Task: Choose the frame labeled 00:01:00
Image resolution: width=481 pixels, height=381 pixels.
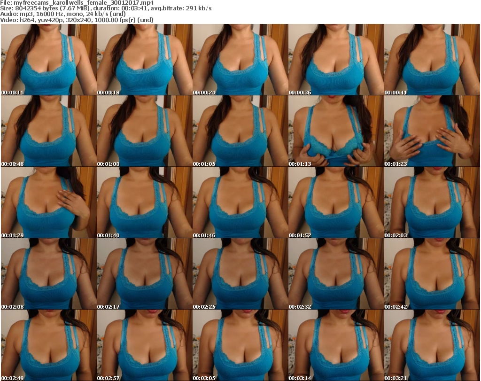Action: tap(145, 131)
